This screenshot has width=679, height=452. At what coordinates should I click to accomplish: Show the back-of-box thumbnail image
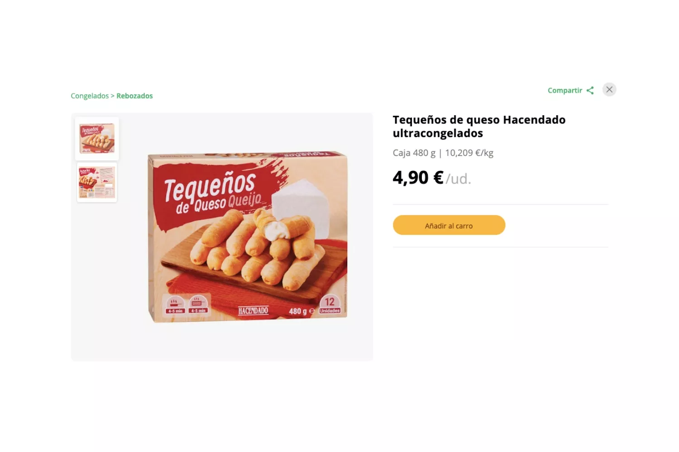pyautogui.click(x=97, y=183)
